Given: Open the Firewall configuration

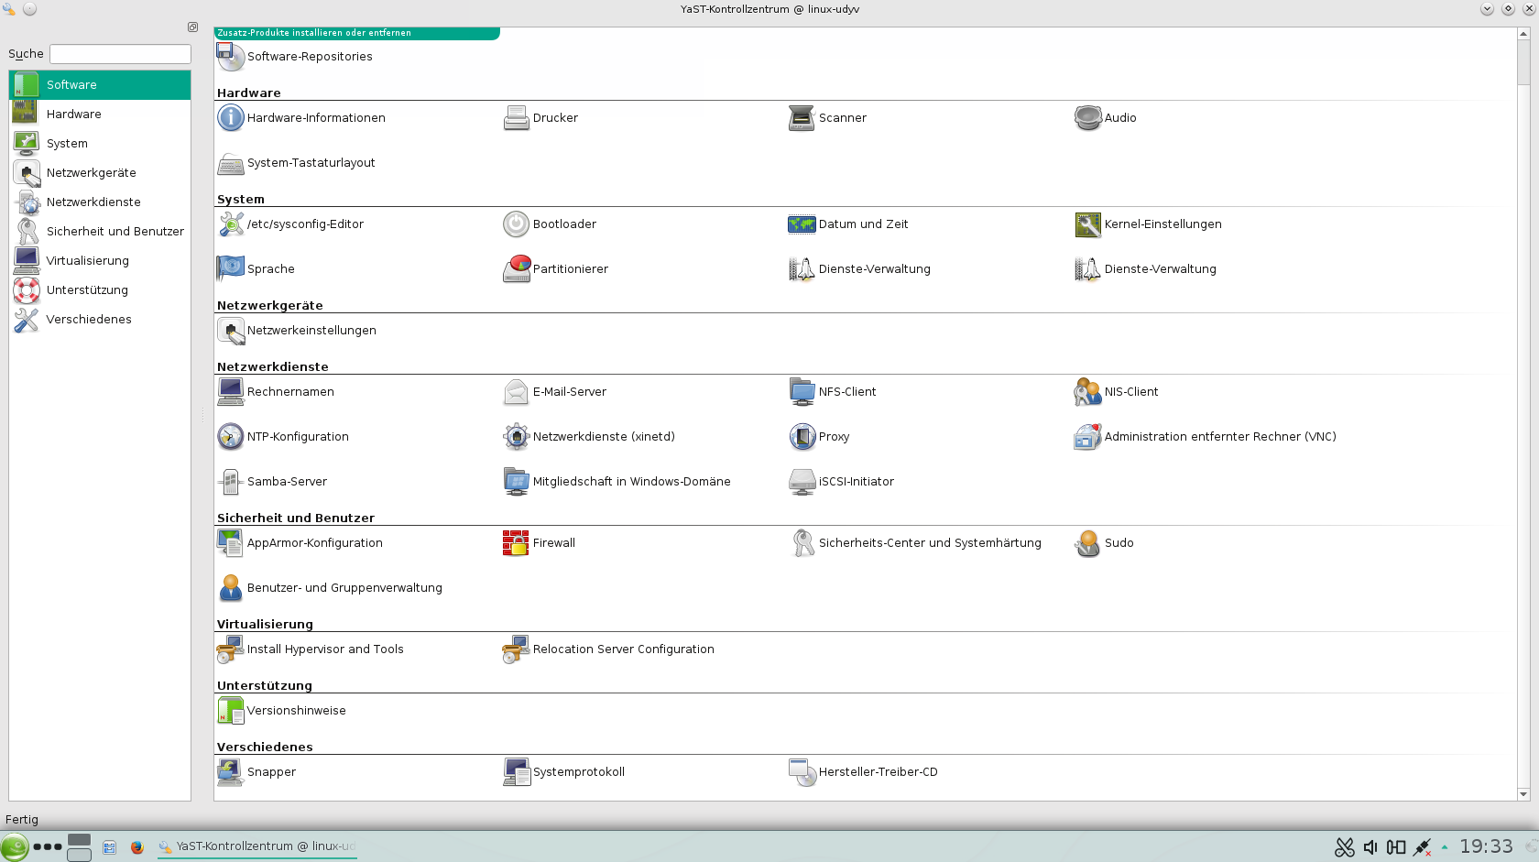Looking at the screenshot, I should point(553,542).
